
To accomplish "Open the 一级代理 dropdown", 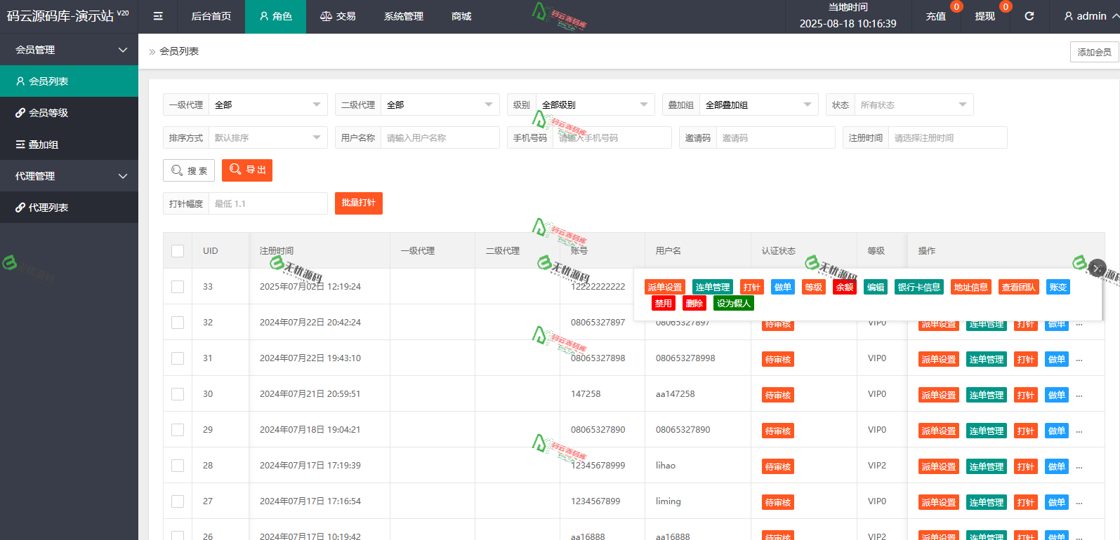I will [268, 105].
